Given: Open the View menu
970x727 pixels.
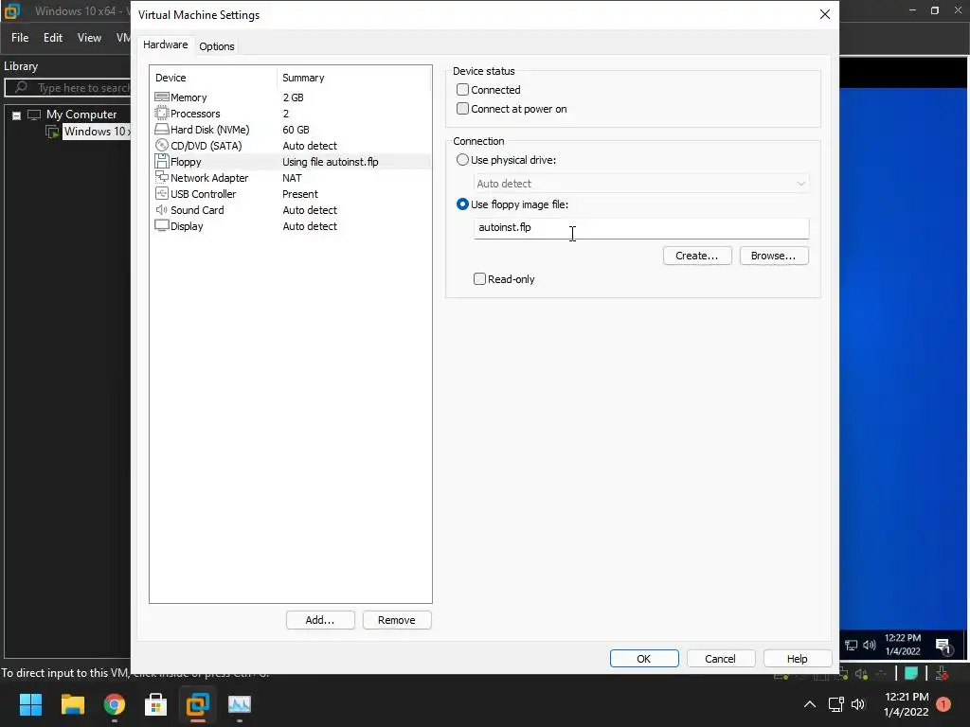Looking at the screenshot, I should 89,38.
